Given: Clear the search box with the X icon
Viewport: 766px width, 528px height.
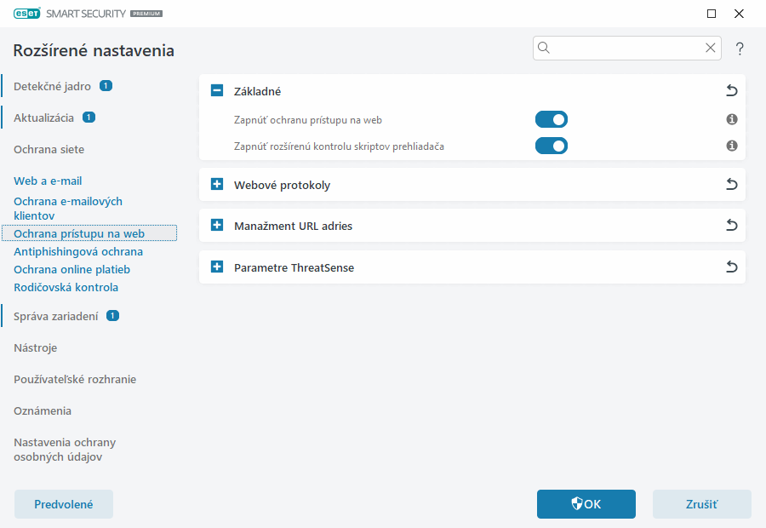Looking at the screenshot, I should click(x=711, y=48).
